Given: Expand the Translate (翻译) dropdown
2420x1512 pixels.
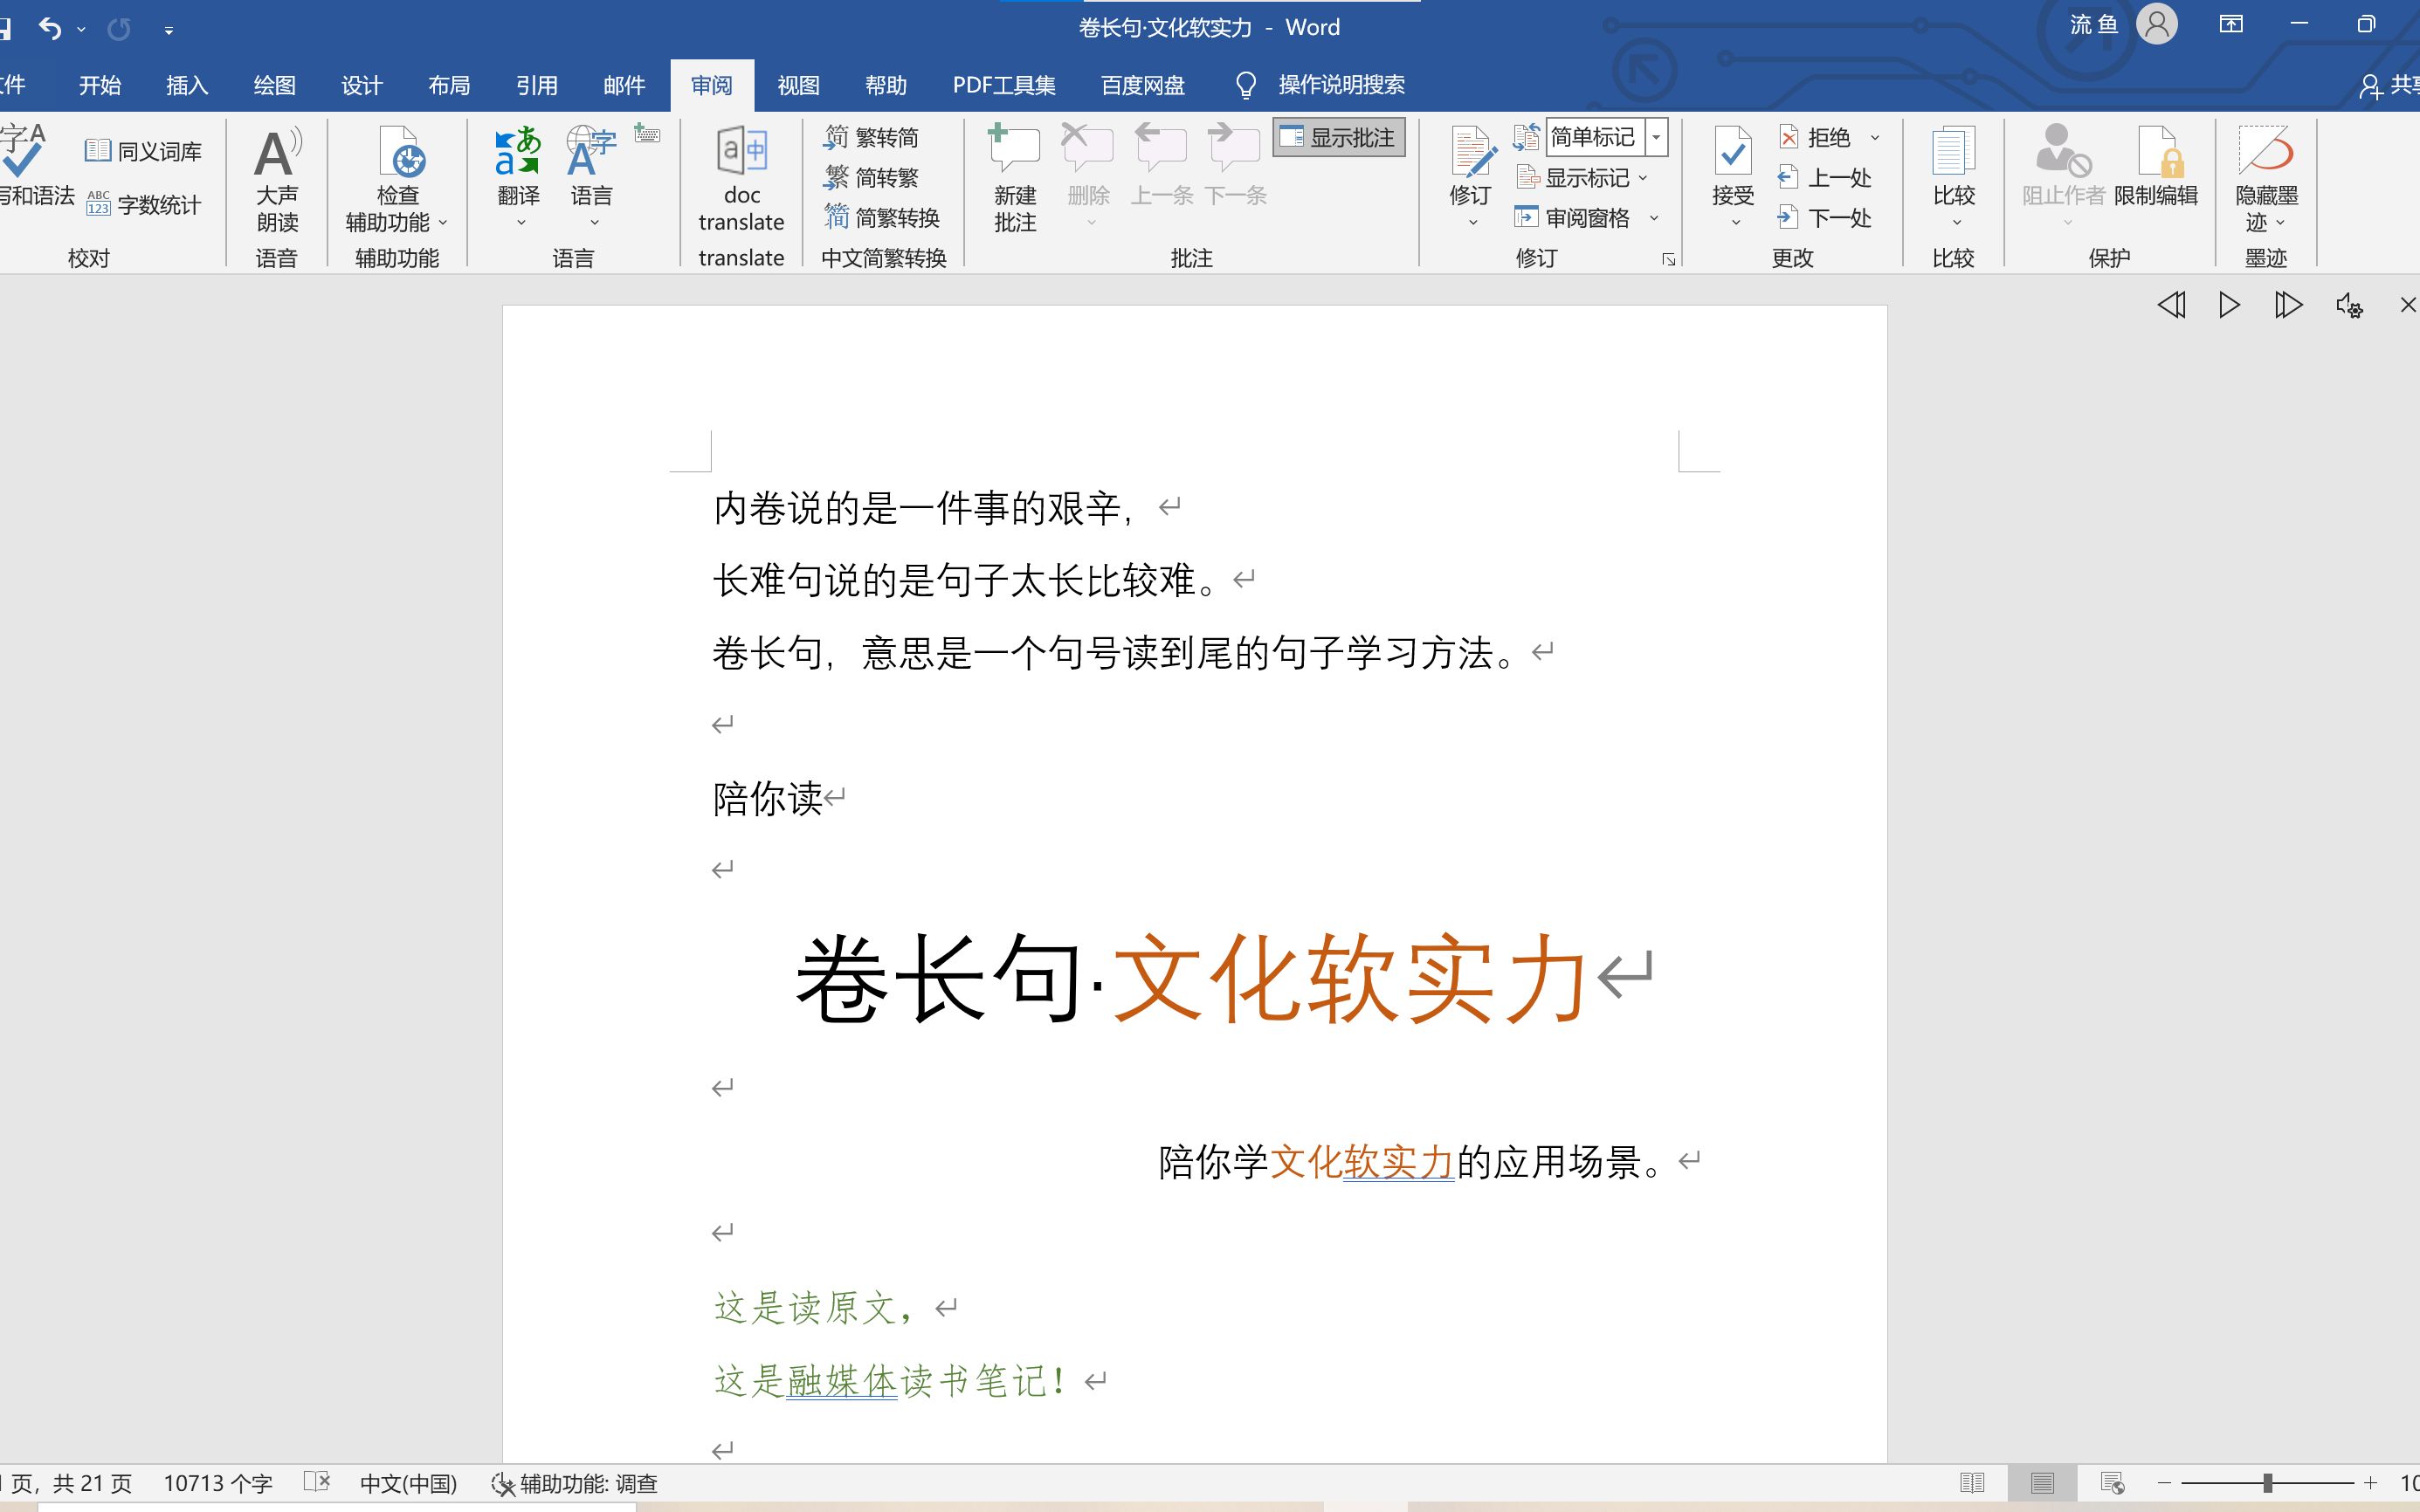Looking at the screenshot, I should (x=520, y=222).
